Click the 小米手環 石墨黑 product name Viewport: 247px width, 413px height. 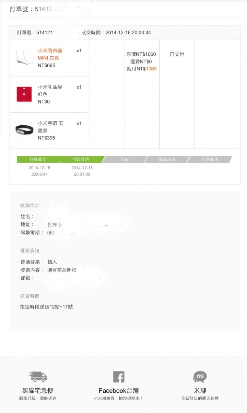(x=50, y=127)
